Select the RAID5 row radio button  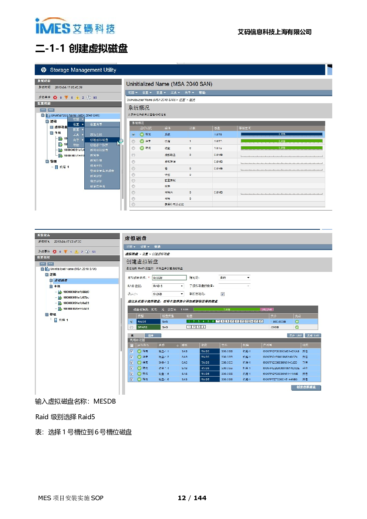[x=131, y=322]
